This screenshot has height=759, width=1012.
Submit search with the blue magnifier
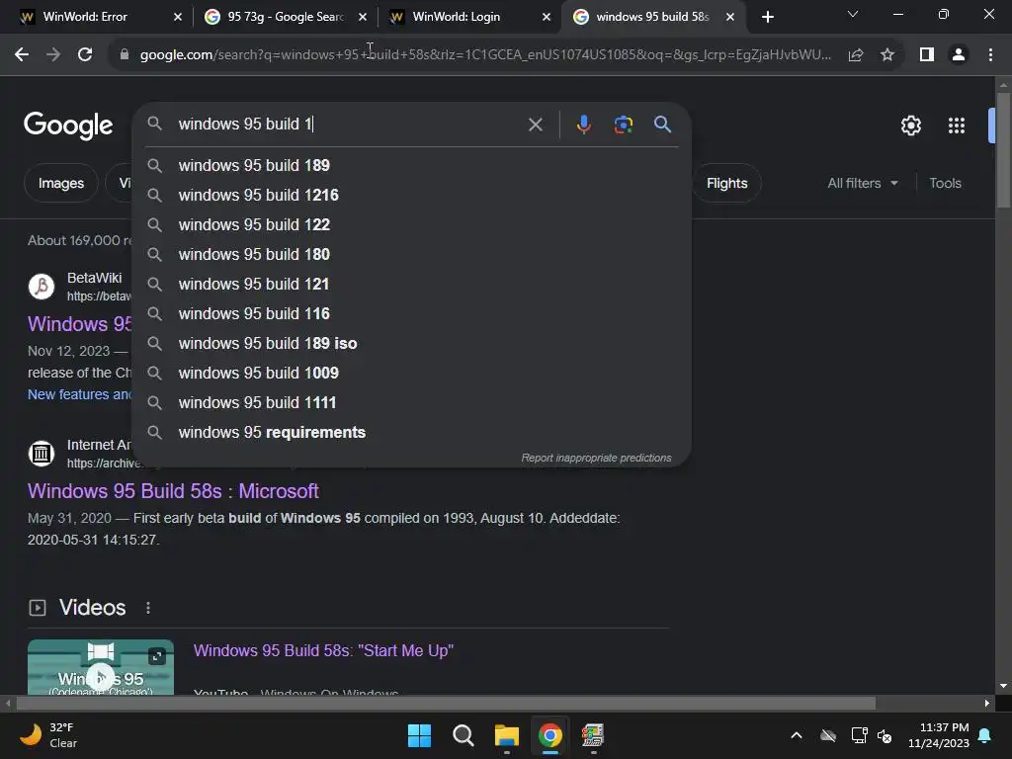[662, 125]
